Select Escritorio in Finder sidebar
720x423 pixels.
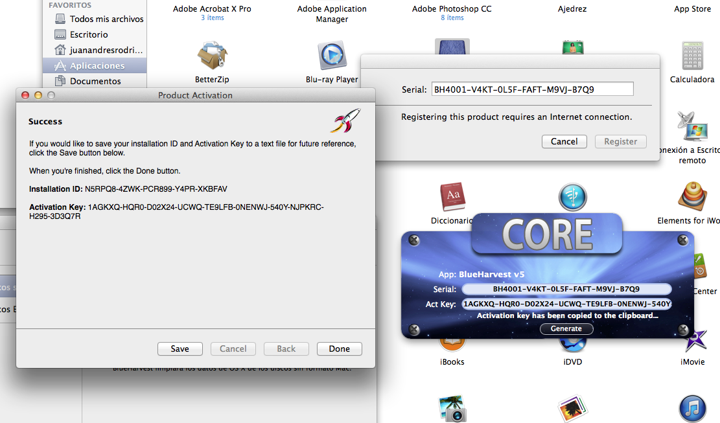click(x=95, y=34)
